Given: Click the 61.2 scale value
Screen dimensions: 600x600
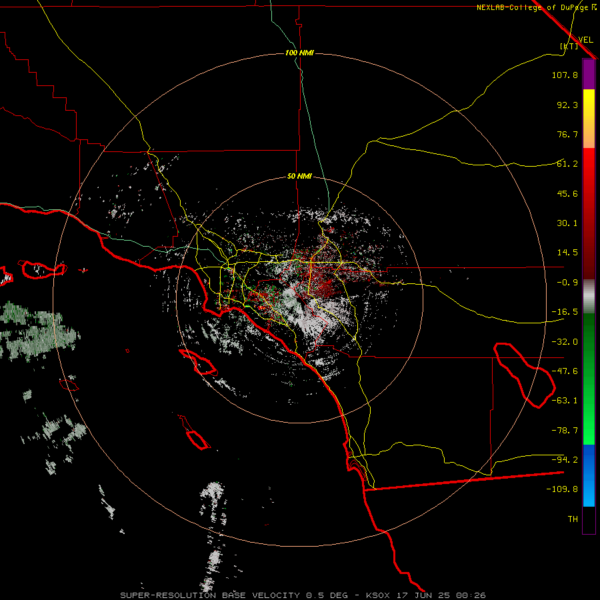Looking at the screenshot, I should coord(567,164).
